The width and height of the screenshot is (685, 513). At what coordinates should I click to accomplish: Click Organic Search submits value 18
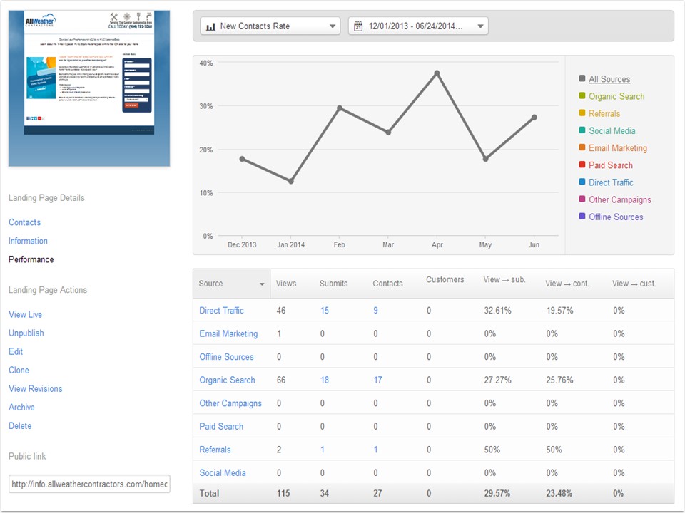click(x=324, y=380)
